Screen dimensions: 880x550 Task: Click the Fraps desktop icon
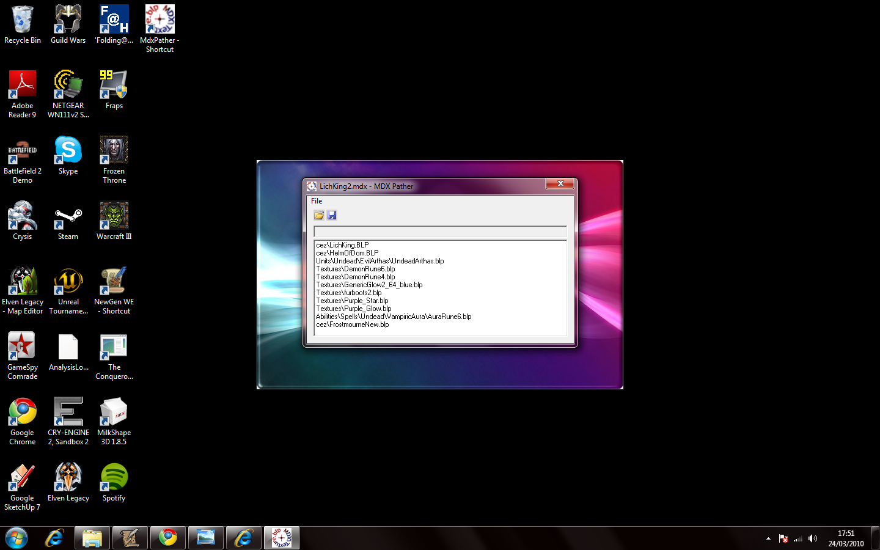[x=114, y=90]
